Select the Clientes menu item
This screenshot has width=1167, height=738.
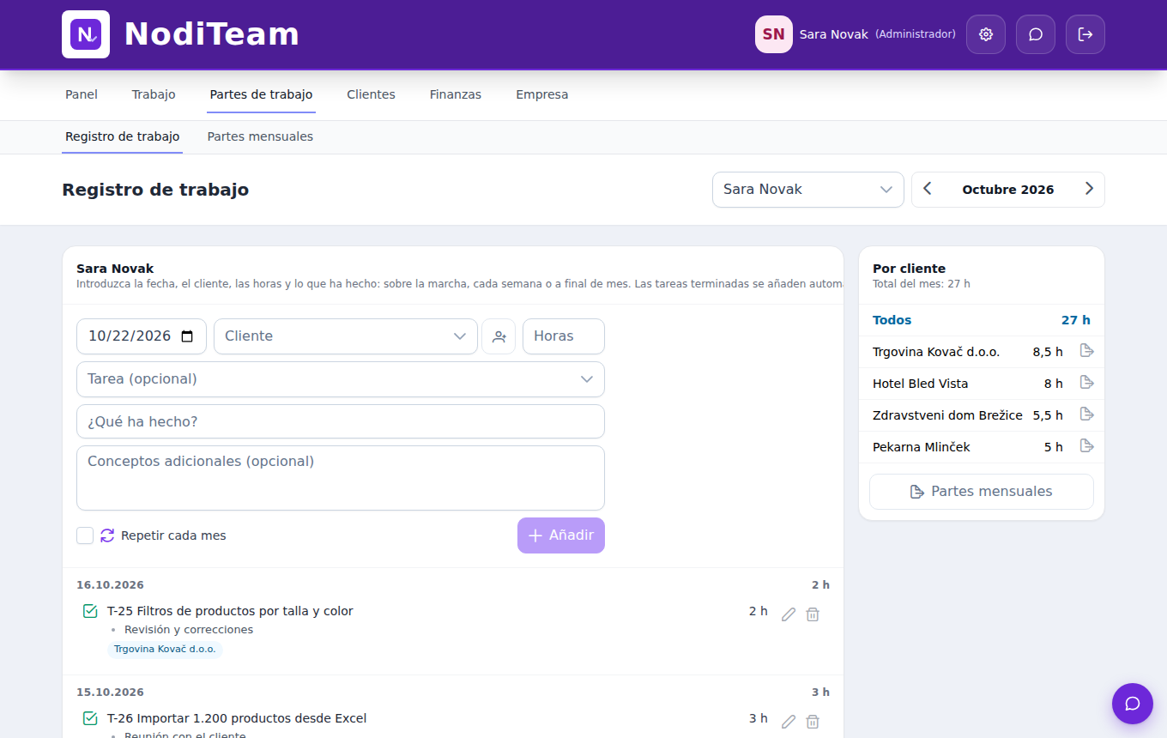coord(371,94)
